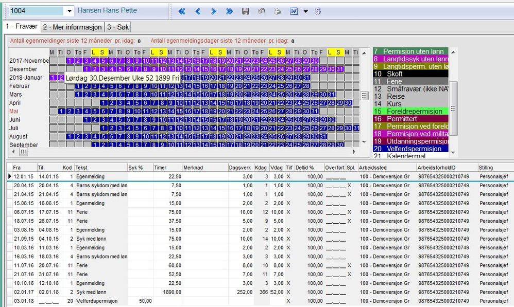Go to next employee record
The image size is (514, 307).
point(213,11)
